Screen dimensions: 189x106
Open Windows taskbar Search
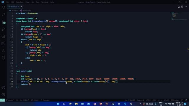pyautogui.click(x=64, y=104)
